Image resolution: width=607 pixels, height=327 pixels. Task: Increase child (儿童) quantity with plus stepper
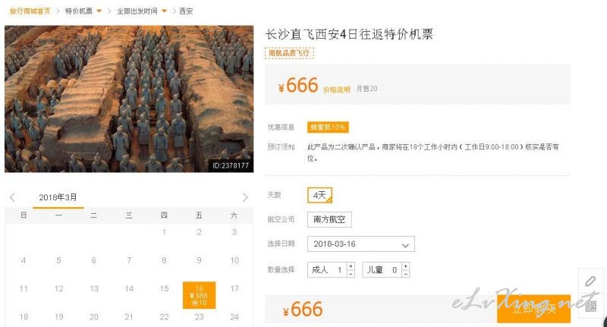405,266
